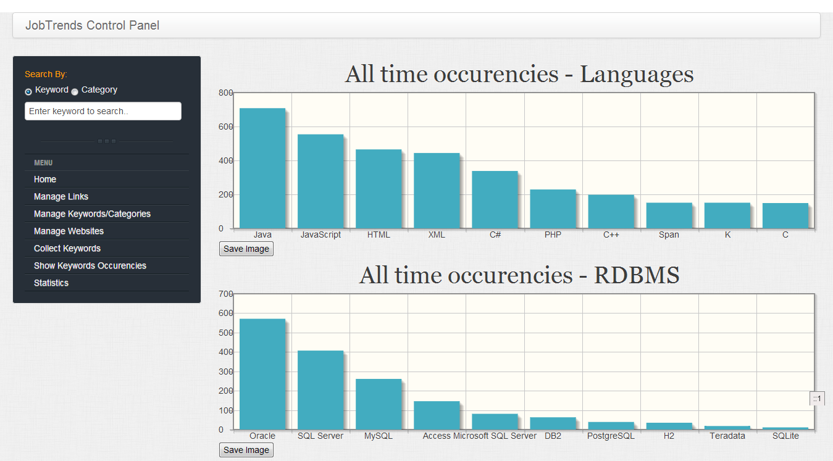Screen dimensions: 833x461
Task: Click the 'Teradata' axis label
Action: [727, 436]
